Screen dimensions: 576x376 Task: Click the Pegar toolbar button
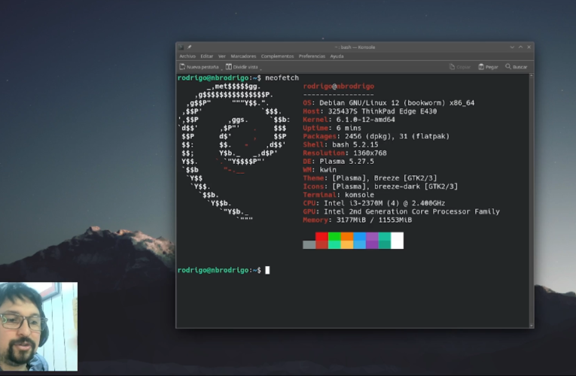coord(488,67)
